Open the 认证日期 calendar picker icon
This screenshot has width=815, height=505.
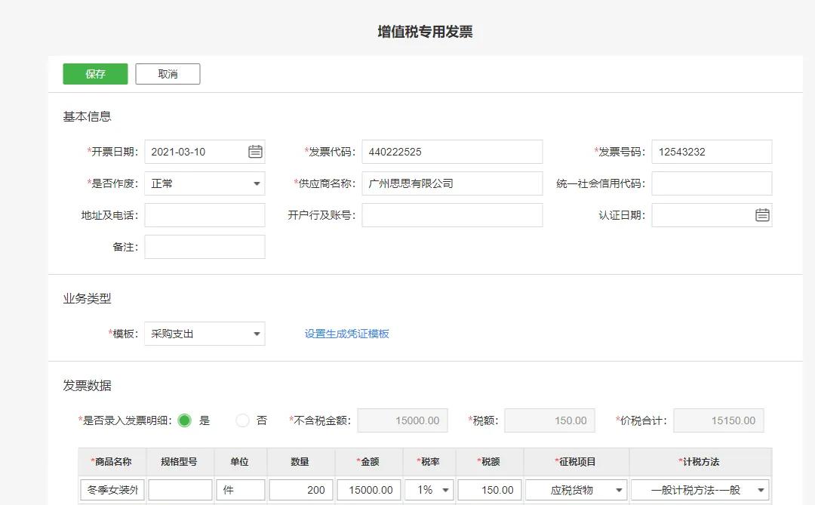tap(763, 215)
